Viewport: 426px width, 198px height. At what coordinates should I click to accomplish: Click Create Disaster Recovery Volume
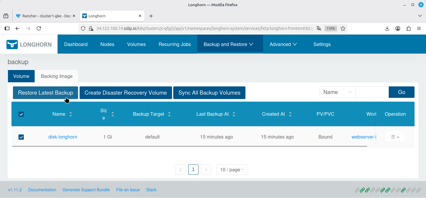(126, 93)
